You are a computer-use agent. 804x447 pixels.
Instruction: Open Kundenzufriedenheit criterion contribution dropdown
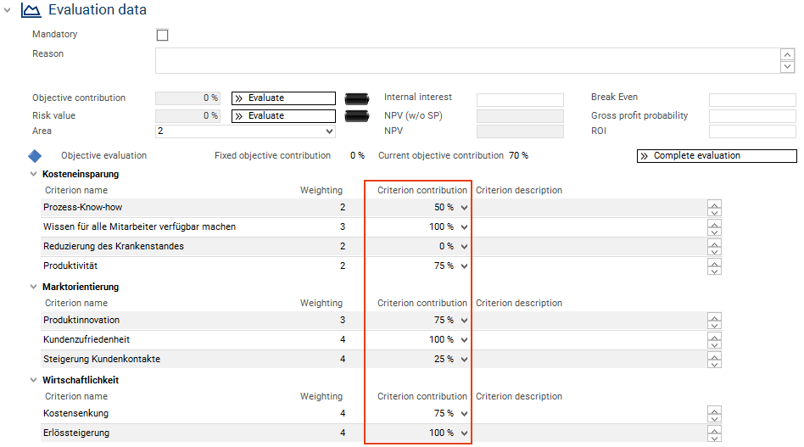click(464, 340)
